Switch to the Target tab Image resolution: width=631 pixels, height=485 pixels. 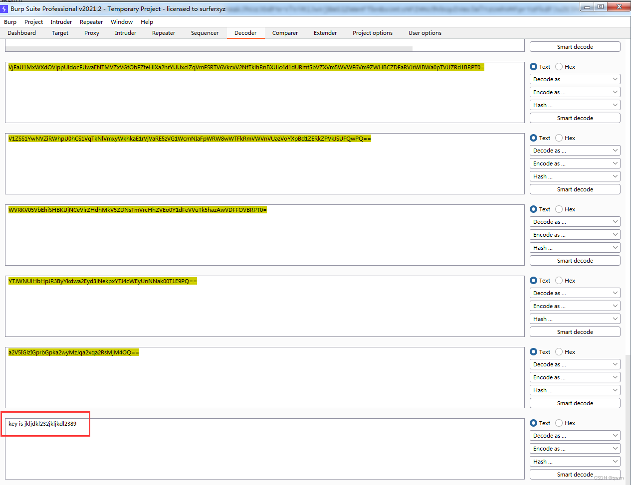(x=60, y=33)
